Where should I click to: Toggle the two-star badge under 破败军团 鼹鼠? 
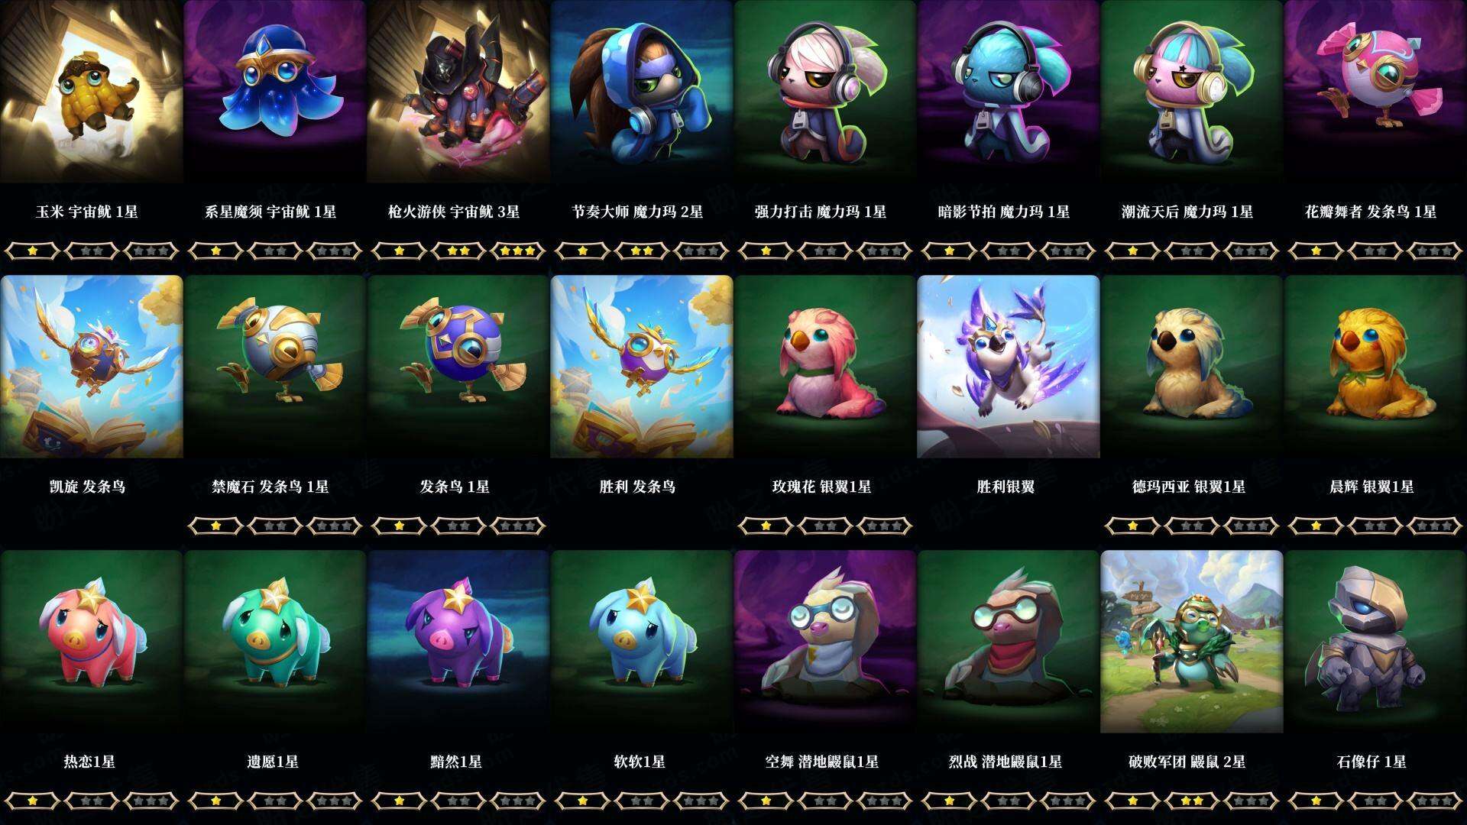(1192, 801)
